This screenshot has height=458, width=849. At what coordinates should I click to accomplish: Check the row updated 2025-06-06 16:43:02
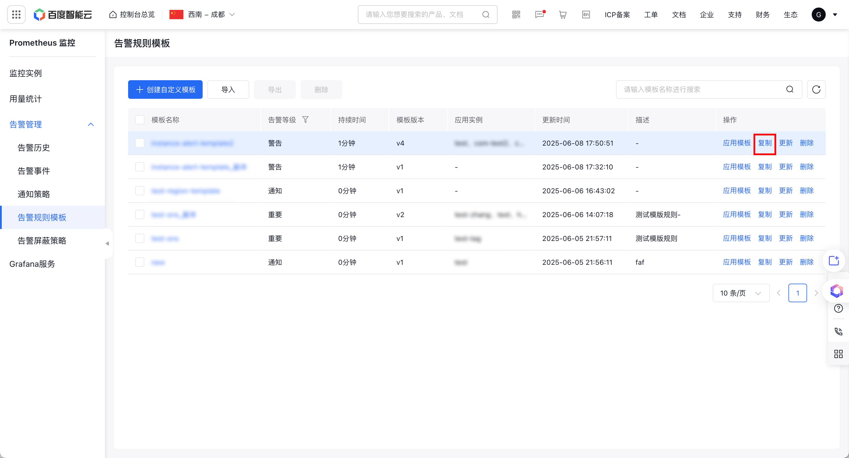[x=140, y=191]
